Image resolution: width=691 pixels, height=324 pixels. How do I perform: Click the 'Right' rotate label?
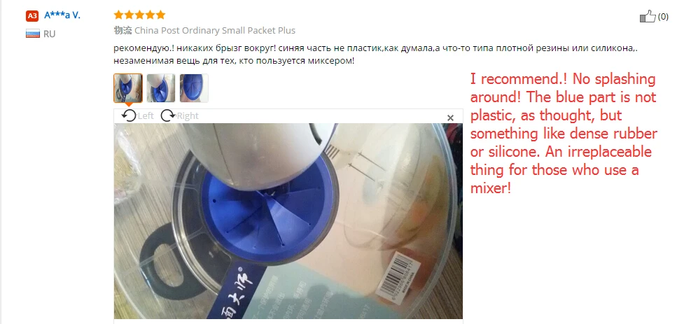pos(188,115)
